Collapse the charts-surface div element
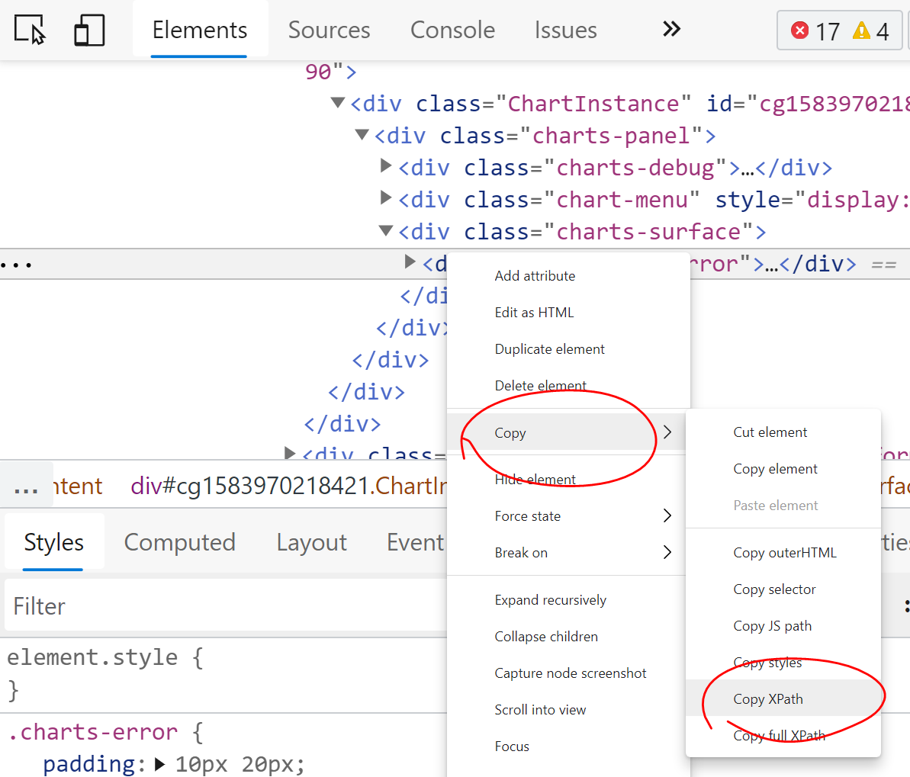910x777 pixels. pyautogui.click(x=385, y=231)
